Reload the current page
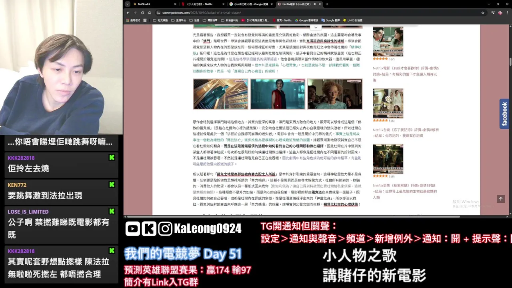Screen dimensions: 512x288 (x=142, y=13)
